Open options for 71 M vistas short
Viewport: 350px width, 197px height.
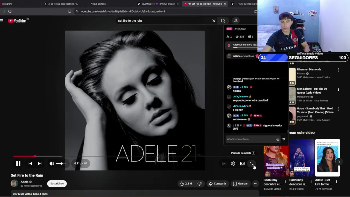click(x=337, y=181)
